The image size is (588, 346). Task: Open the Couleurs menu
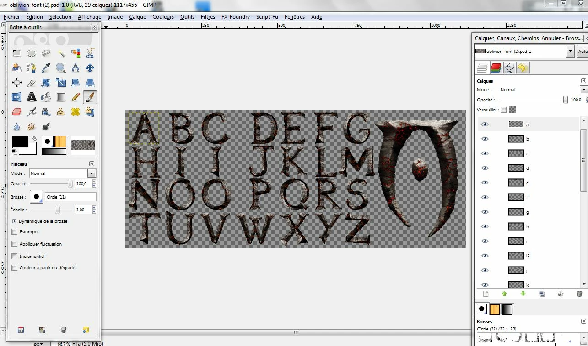point(163,17)
